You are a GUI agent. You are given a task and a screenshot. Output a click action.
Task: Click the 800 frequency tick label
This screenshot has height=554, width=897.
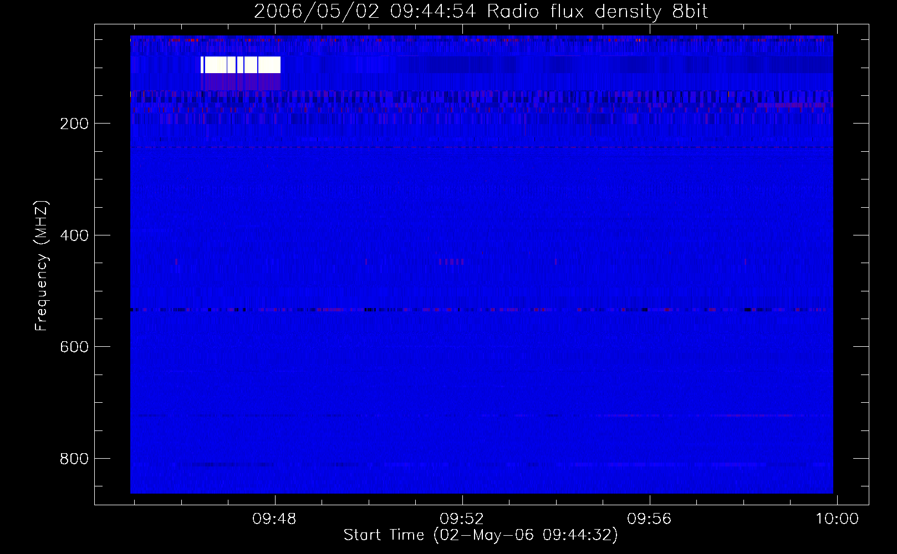pyautogui.click(x=74, y=459)
